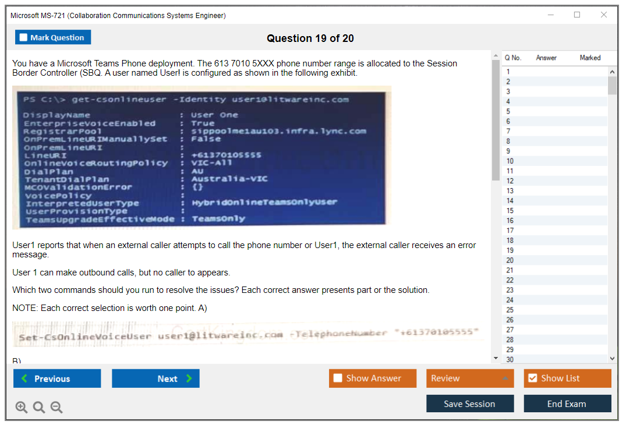Screen dimensions: 626x428
Task: Click the question pane scroll down arrow
Action: coord(496,358)
